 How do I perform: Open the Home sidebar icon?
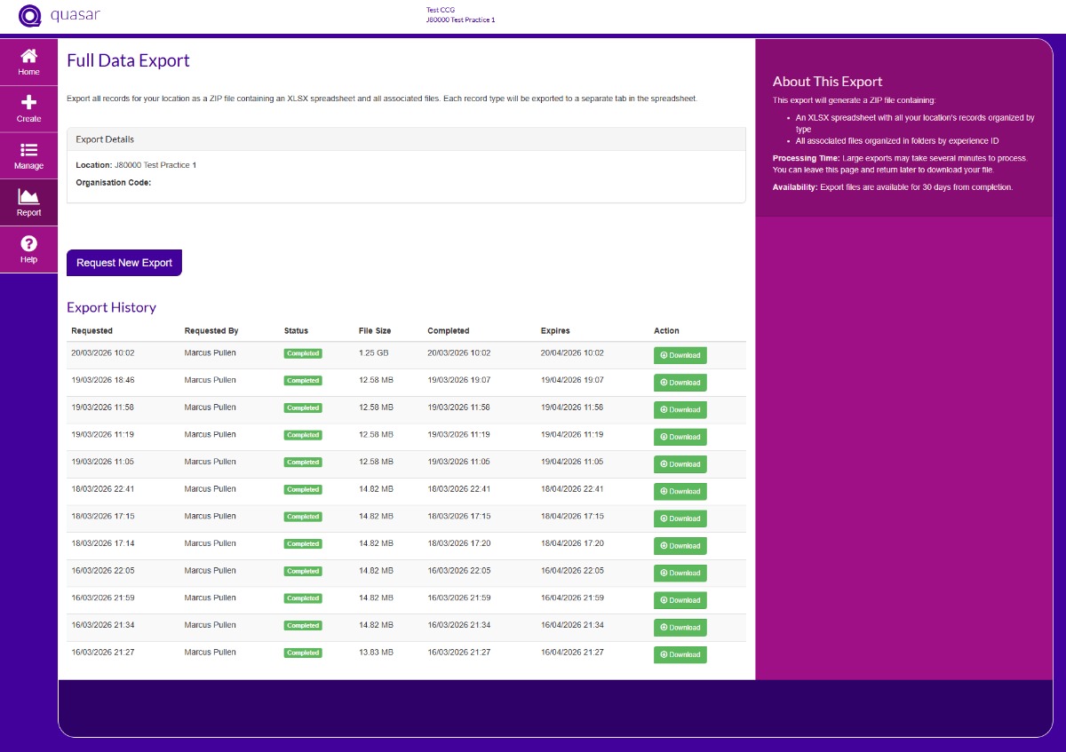click(x=28, y=55)
